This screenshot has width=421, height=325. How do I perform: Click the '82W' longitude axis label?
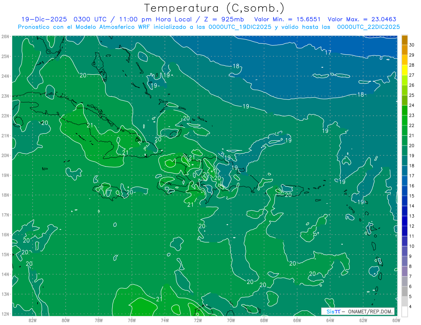click(33, 320)
